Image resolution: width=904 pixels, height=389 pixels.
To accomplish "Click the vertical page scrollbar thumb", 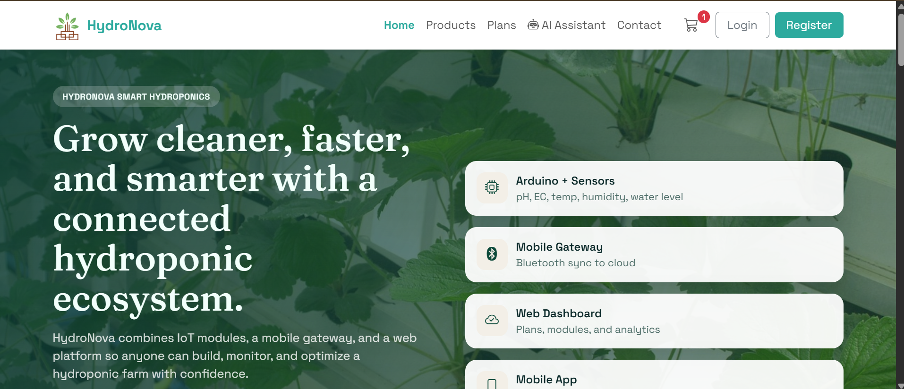I will [900, 40].
